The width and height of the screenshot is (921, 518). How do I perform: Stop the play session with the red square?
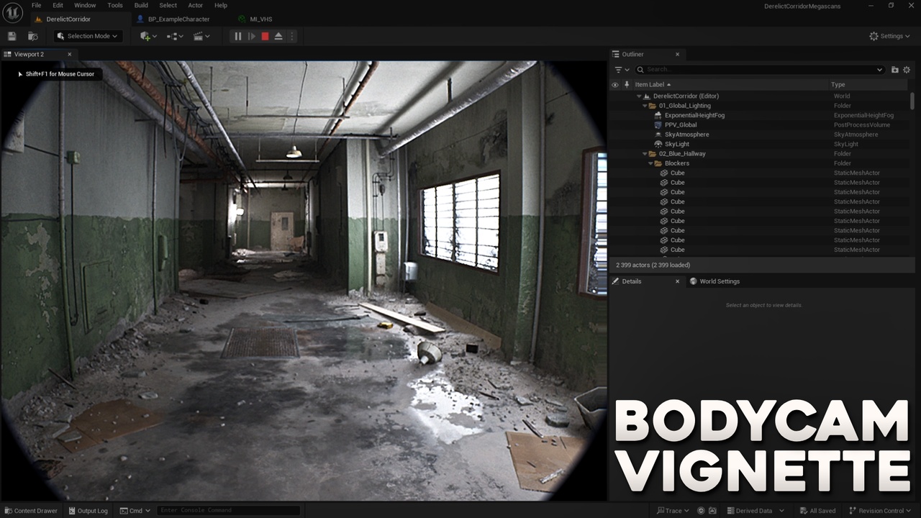coord(265,36)
